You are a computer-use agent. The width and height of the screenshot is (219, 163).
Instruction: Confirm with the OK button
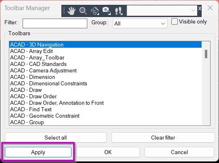pos(108,152)
